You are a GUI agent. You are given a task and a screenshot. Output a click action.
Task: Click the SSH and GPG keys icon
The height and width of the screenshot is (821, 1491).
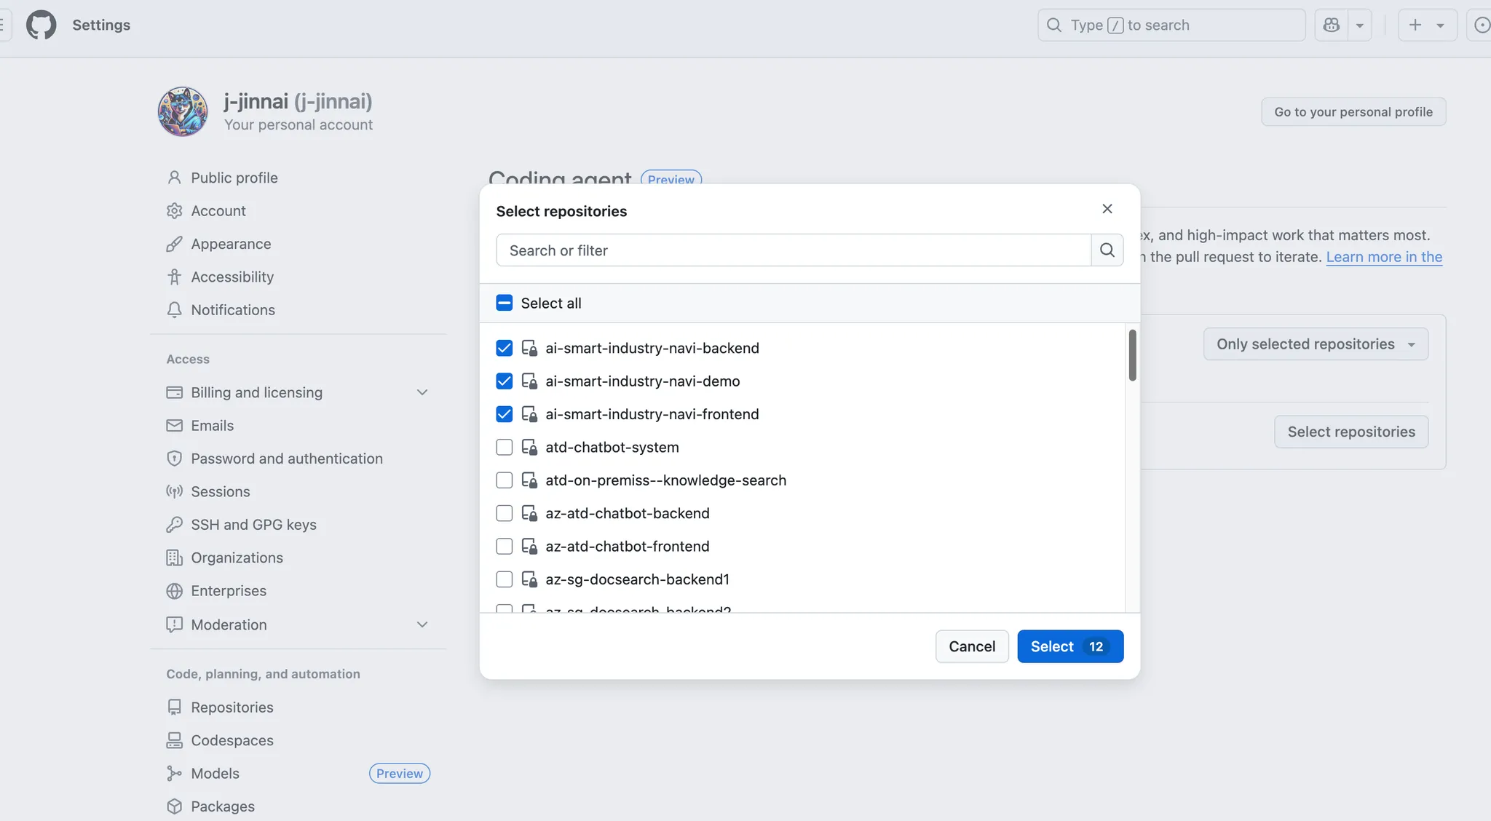pos(175,524)
